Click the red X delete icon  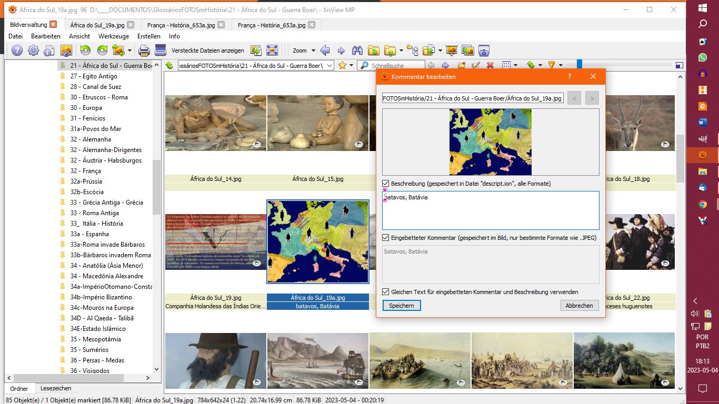(x=490, y=65)
